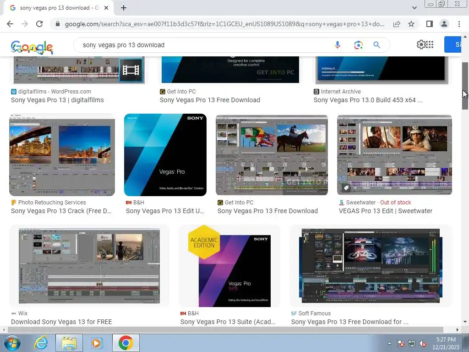Screen dimensions: 469x352
Task: Open the blue Vegas Pro box art thumbnail
Action: click(x=165, y=155)
